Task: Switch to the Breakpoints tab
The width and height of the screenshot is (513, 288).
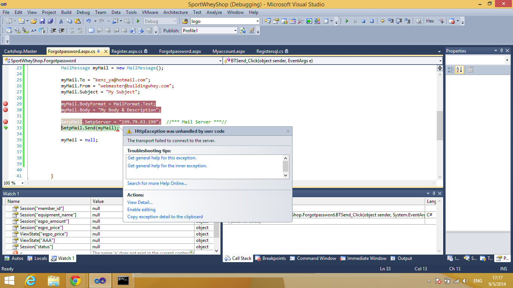Action: pos(270,258)
